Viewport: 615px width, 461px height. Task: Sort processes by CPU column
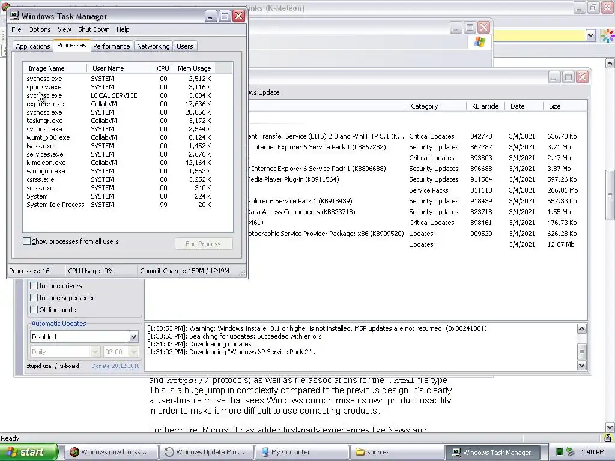coord(162,68)
